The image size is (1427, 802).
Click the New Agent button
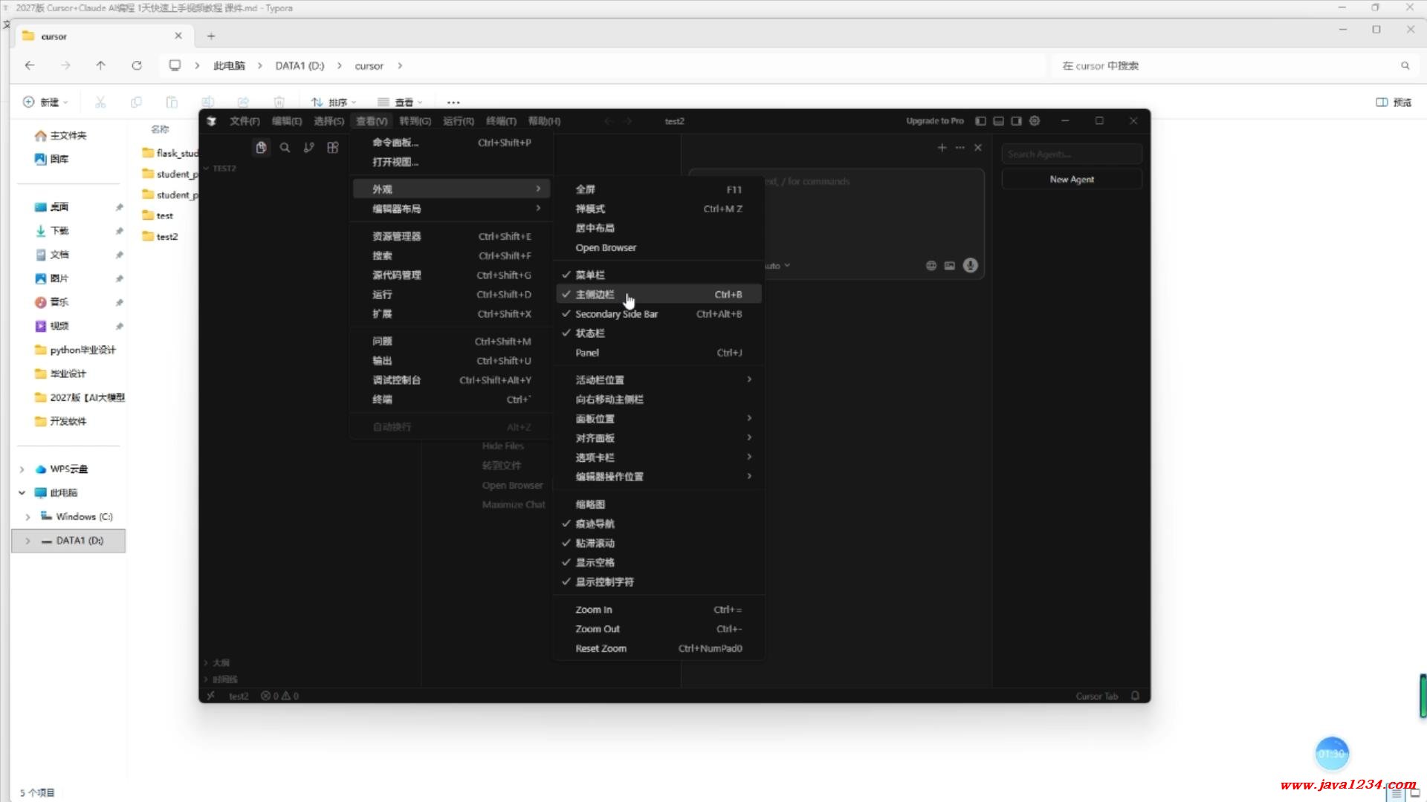click(x=1071, y=180)
